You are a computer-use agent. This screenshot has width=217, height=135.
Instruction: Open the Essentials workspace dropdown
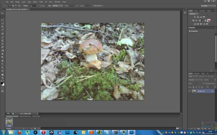208,6
